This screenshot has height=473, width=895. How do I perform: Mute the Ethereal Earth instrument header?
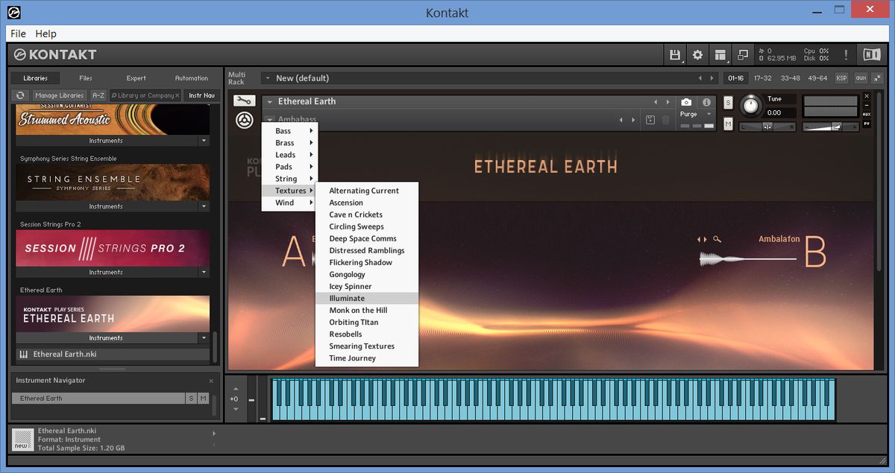[x=728, y=124]
